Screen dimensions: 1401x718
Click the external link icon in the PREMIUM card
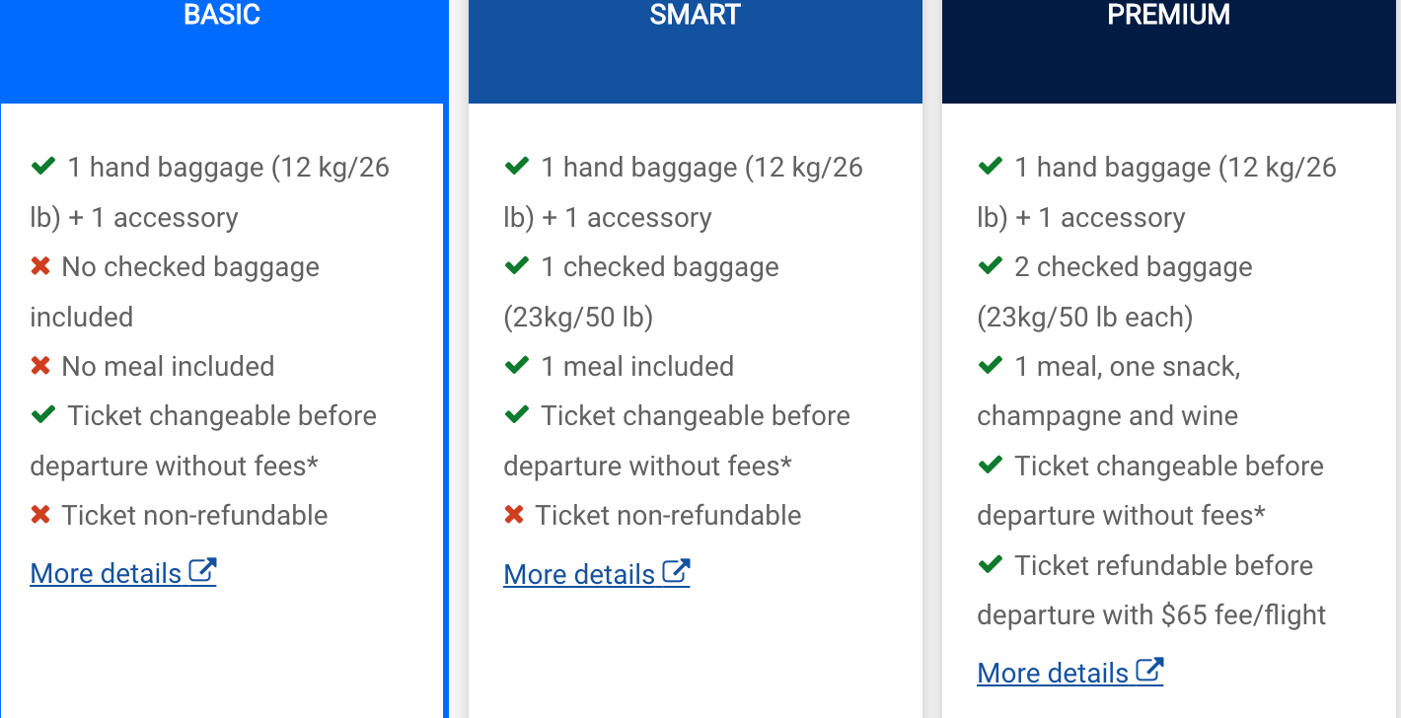pos(1149,670)
